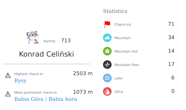Click the Statistics heading
This screenshot has height=110, width=186.
tap(115, 11)
